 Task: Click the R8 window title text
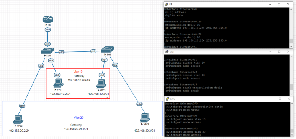[171, 4]
